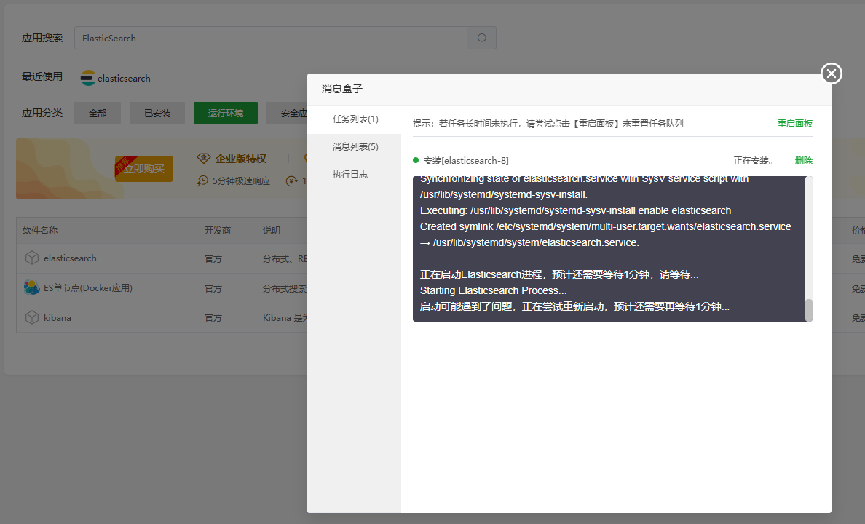Image resolution: width=865 pixels, height=524 pixels.
Task: Click the 5分钟极速响应 clock icon
Action: pos(202,181)
